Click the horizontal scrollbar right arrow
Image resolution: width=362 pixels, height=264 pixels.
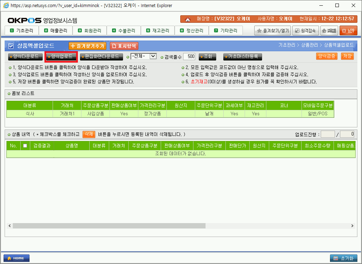pyautogui.click(x=352, y=226)
